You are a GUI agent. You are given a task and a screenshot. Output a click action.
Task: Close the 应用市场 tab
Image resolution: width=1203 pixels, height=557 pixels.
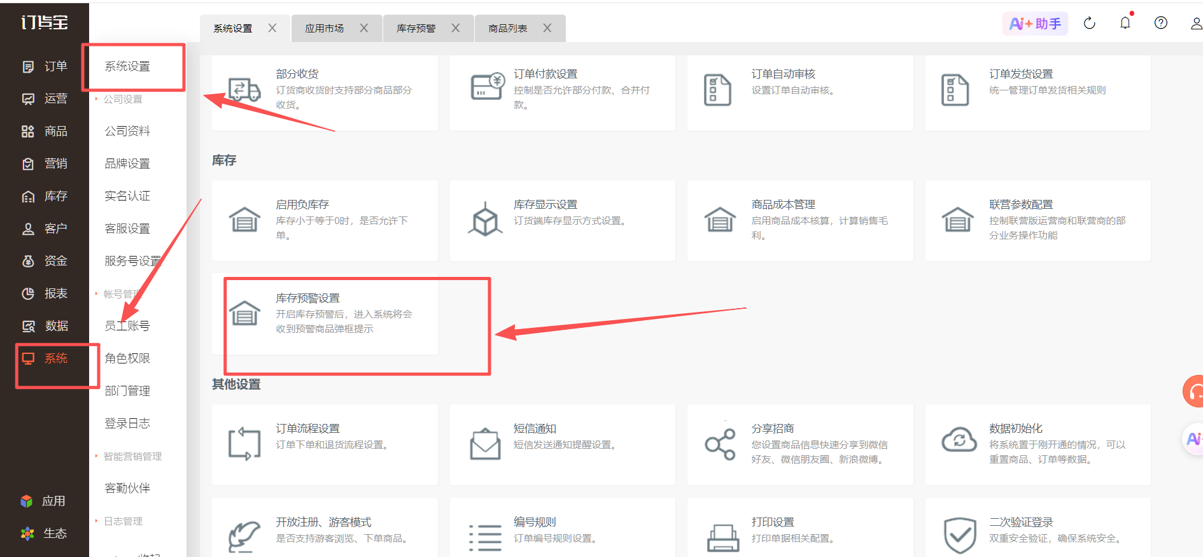(x=363, y=28)
